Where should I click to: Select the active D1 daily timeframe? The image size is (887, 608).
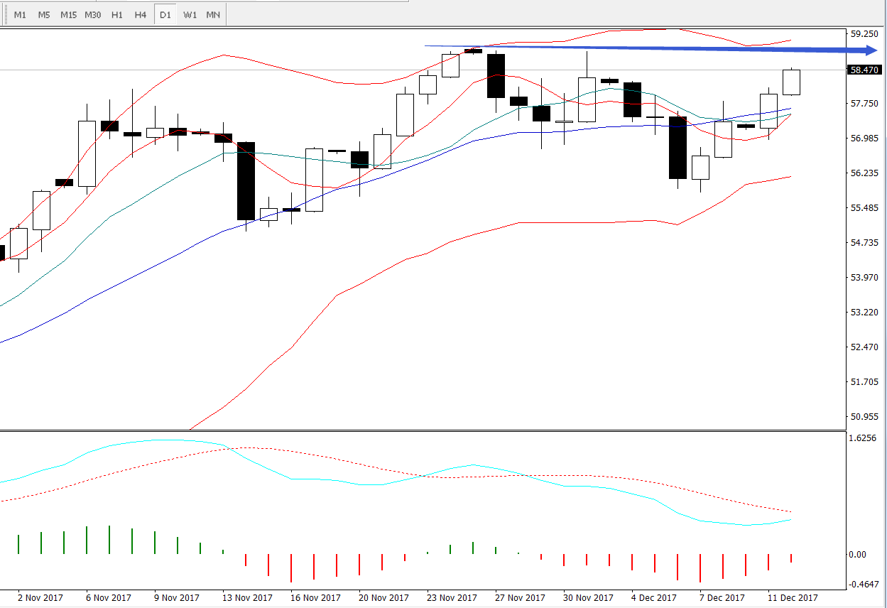click(165, 15)
